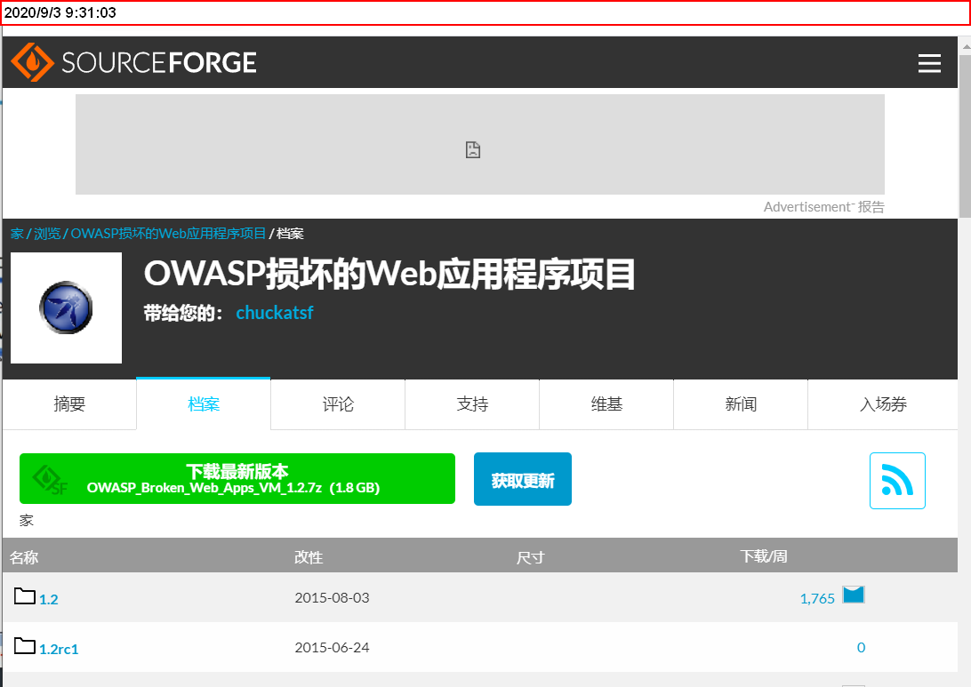Click the OWASP project logo thumbnail
The height and width of the screenshot is (687, 971).
67,308
